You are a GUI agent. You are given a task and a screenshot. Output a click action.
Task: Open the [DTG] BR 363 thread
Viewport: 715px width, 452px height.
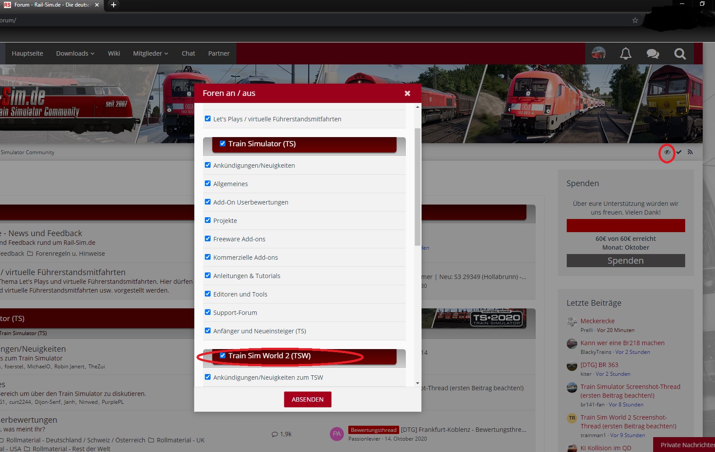tap(599, 365)
